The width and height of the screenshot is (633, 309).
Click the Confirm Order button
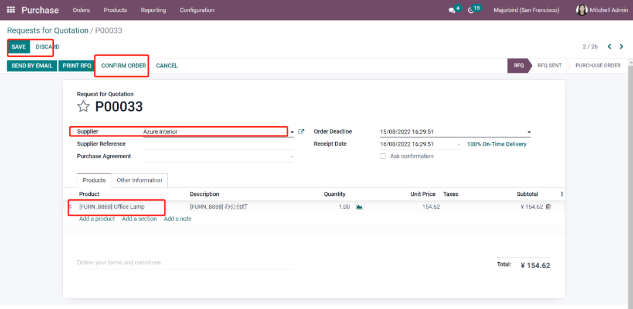point(123,66)
